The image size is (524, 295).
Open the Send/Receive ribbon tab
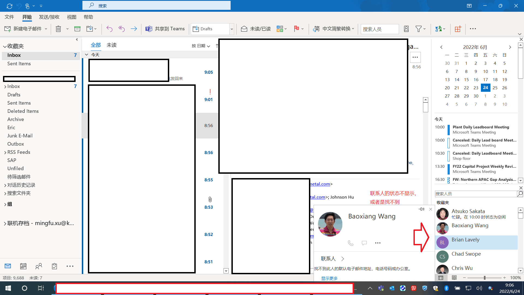click(49, 17)
